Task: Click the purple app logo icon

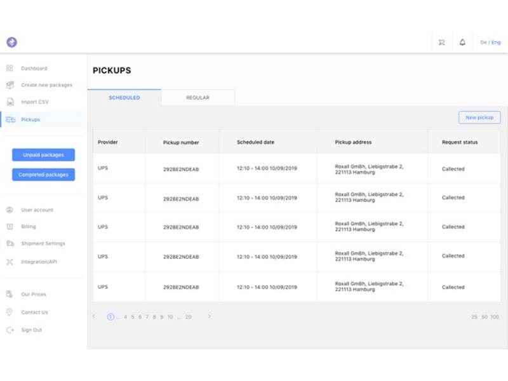Action: click(11, 43)
